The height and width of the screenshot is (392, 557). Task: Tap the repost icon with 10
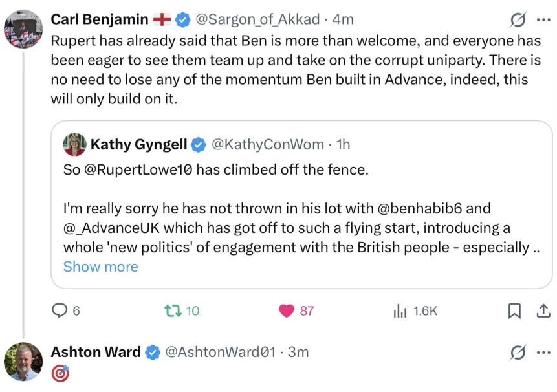[x=173, y=311]
